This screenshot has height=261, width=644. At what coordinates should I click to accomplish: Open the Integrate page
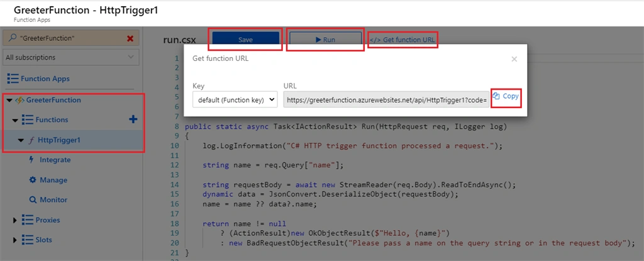tap(55, 160)
